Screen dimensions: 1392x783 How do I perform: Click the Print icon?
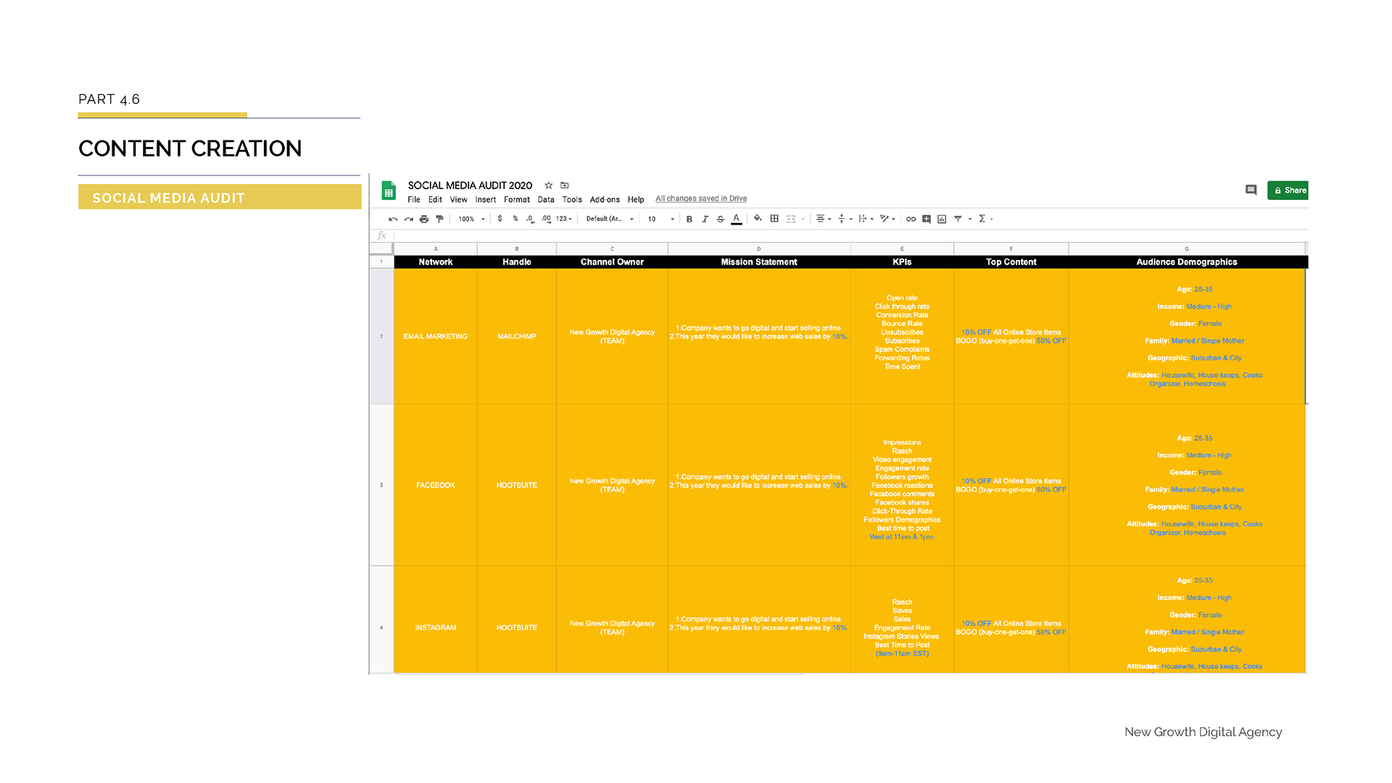pos(424,219)
